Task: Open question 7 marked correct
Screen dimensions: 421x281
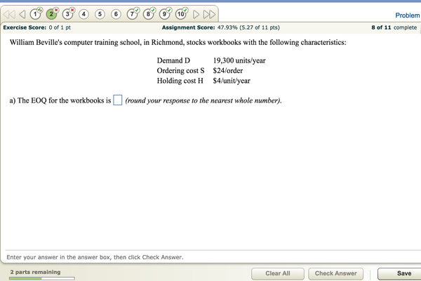Action: pos(133,13)
